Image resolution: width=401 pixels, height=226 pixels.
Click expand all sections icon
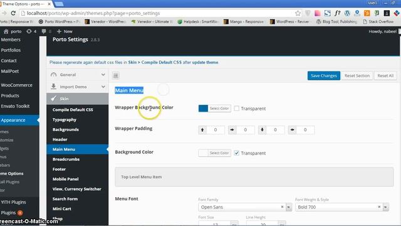(115, 75)
